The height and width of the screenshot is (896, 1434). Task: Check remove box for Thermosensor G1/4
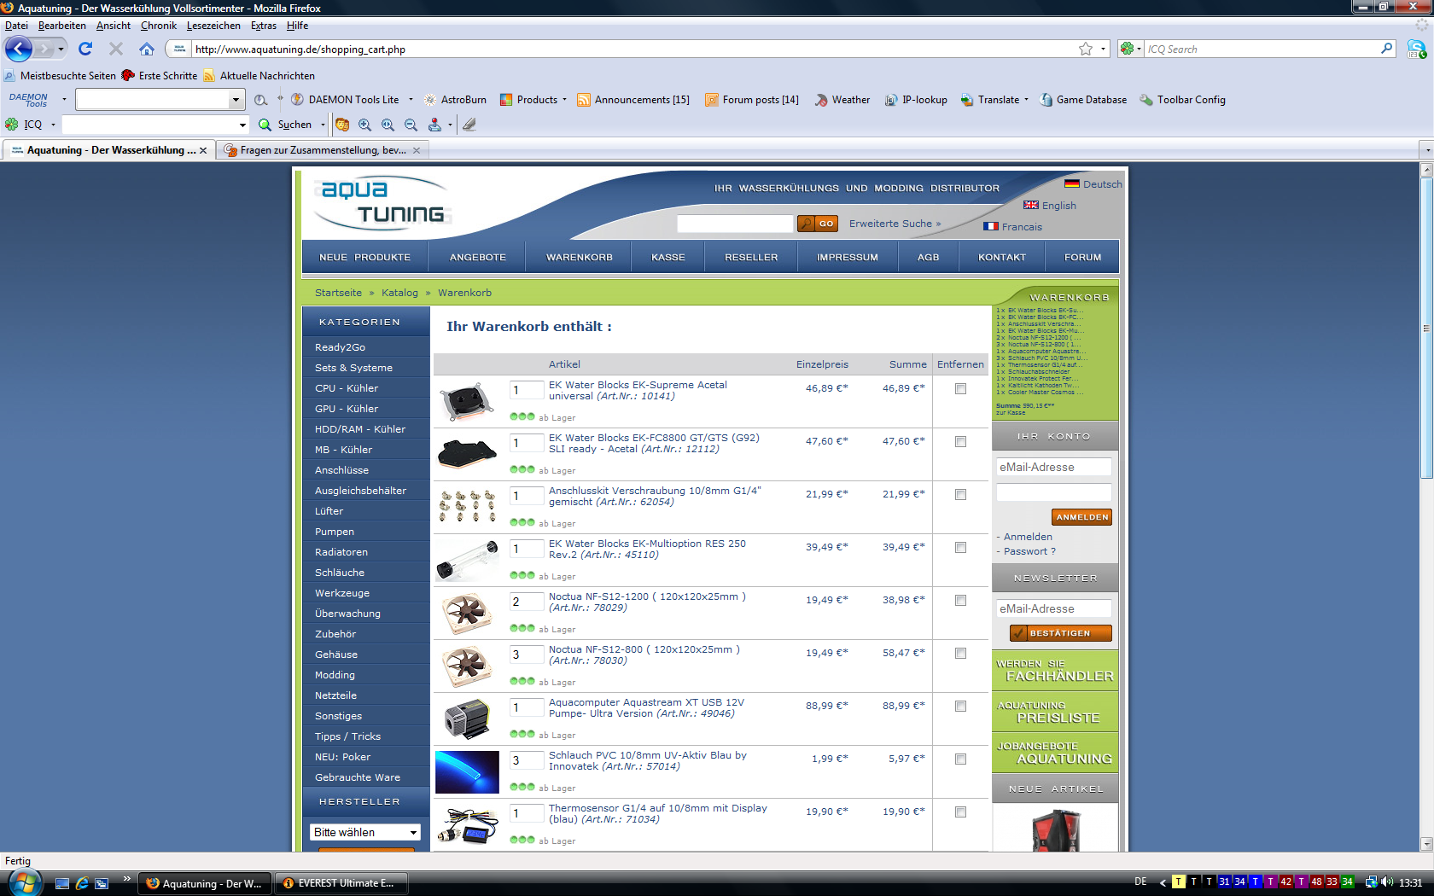[x=960, y=812]
